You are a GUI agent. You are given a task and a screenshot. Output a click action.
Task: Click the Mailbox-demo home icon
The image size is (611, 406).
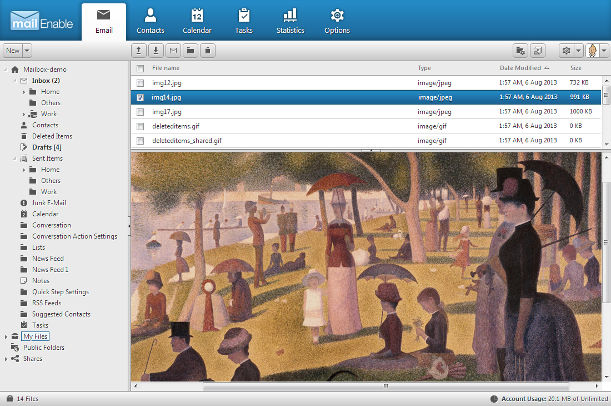click(x=15, y=70)
